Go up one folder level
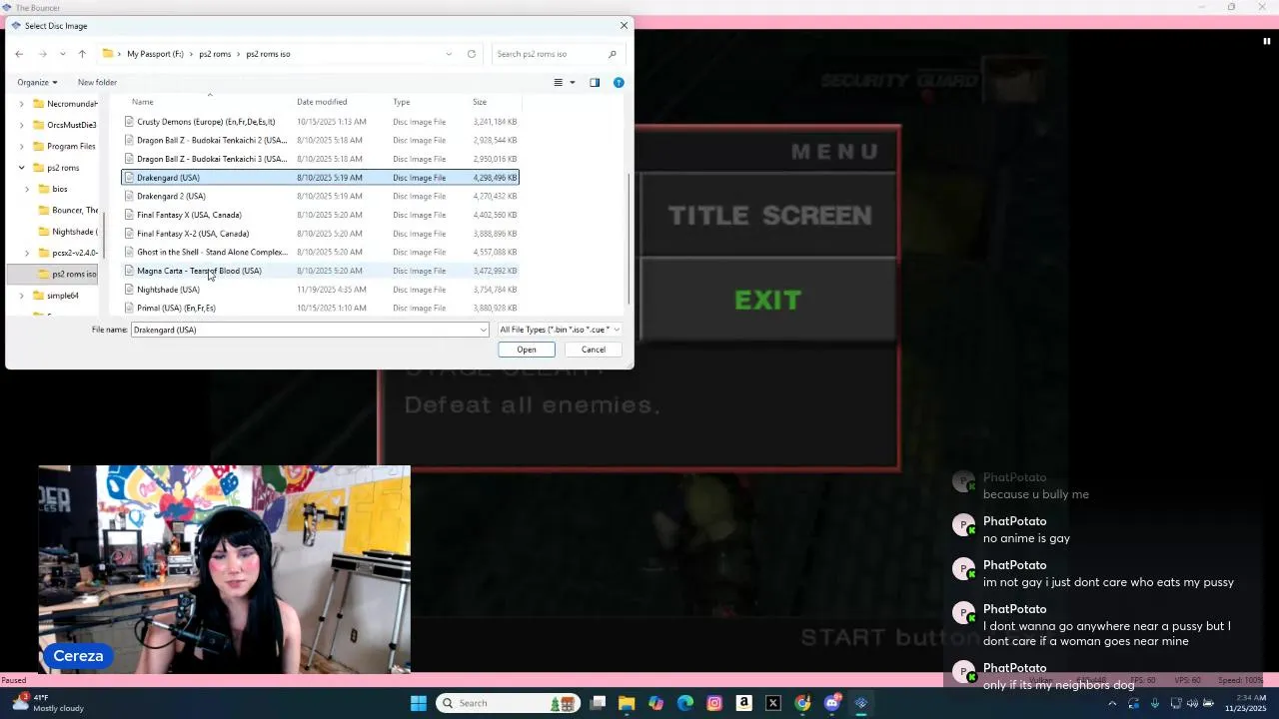 pyautogui.click(x=82, y=54)
